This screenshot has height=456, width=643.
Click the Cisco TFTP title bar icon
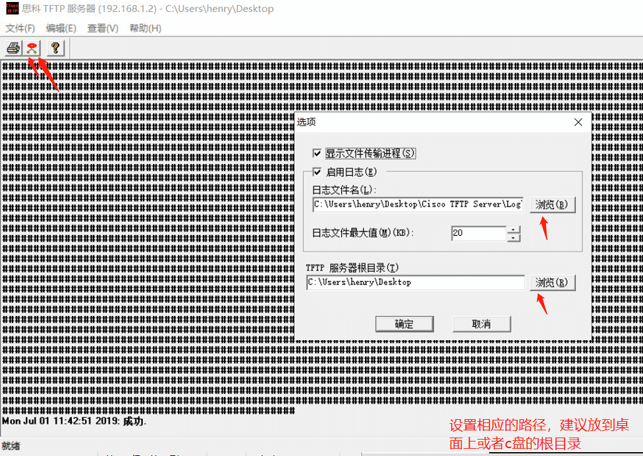(11, 9)
